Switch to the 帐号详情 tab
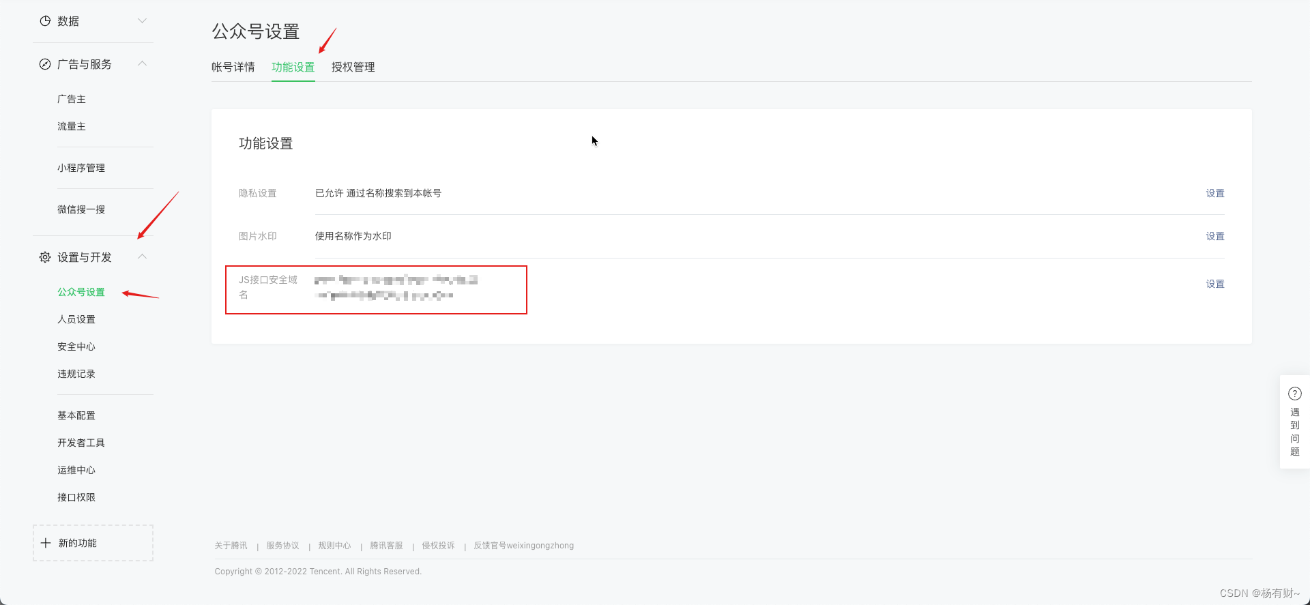This screenshot has height=605, width=1310. point(233,67)
